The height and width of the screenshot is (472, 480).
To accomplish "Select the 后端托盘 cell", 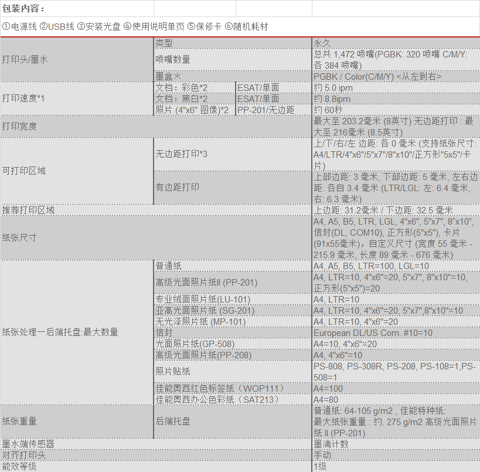I will click(x=173, y=421).
